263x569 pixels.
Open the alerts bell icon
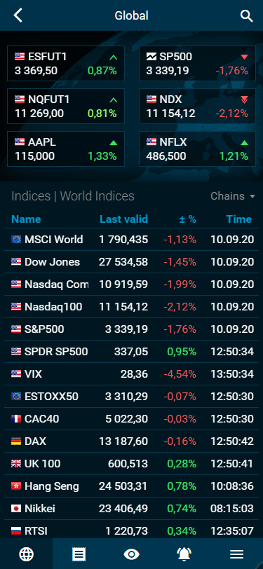tap(184, 554)
